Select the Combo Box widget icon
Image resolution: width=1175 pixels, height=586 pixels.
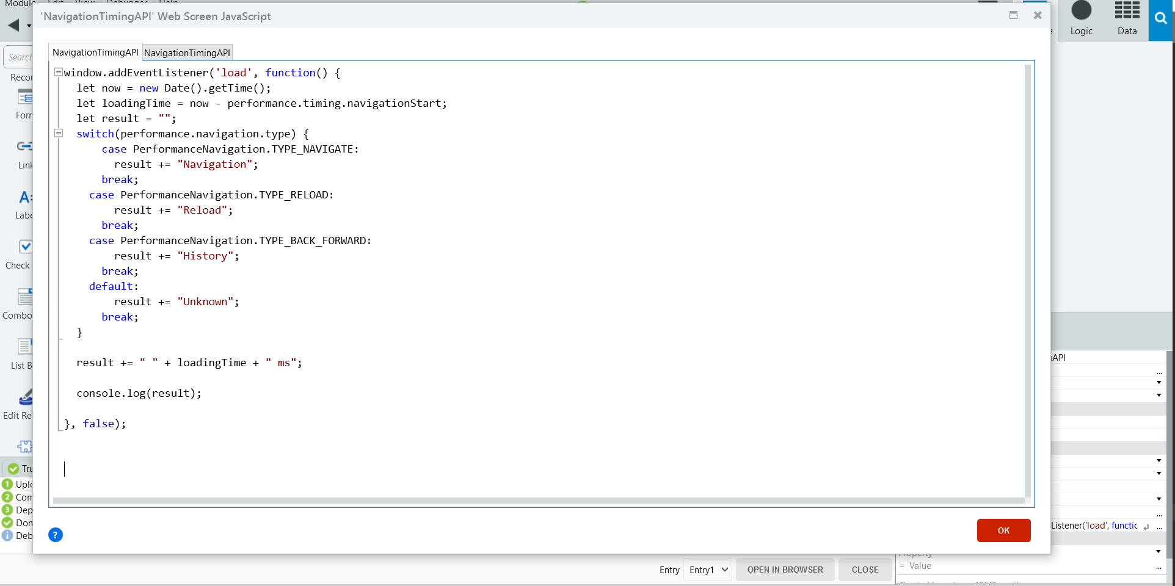click(x=26, y=297)
